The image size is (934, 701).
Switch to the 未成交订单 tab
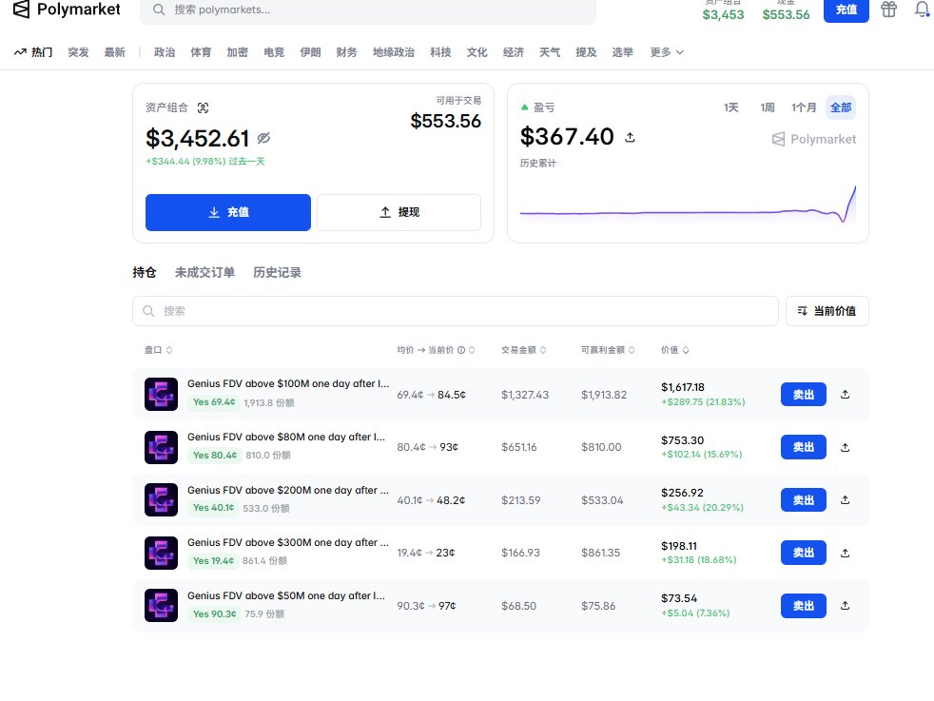tap(204, 273)
